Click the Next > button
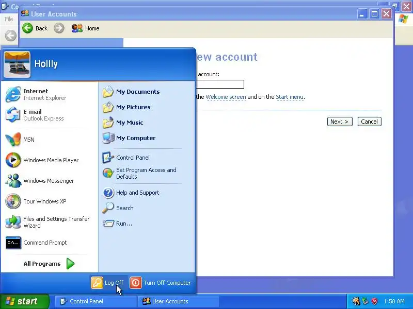This screenshot has width=413, height=309. (340, 122)
